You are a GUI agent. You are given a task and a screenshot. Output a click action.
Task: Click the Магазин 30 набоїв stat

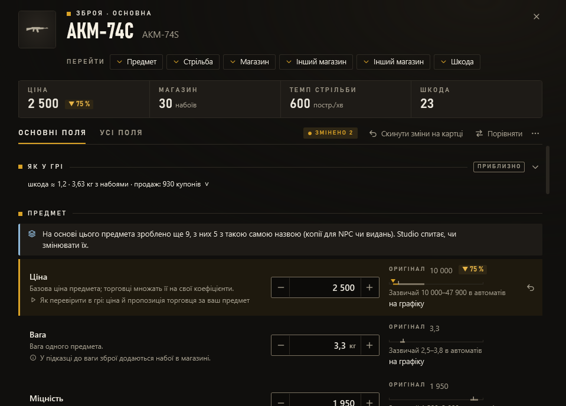point(215,99)
